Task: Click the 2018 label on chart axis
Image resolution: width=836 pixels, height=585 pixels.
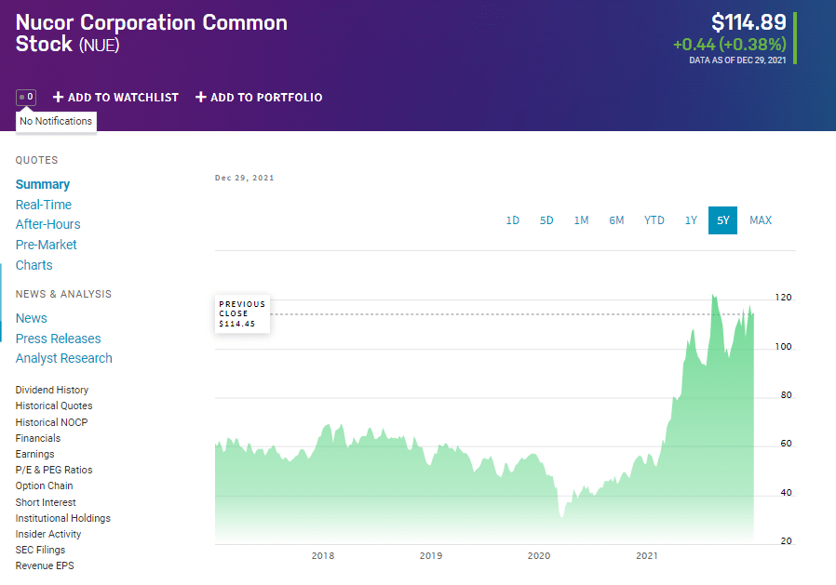Action: point(323,555)
